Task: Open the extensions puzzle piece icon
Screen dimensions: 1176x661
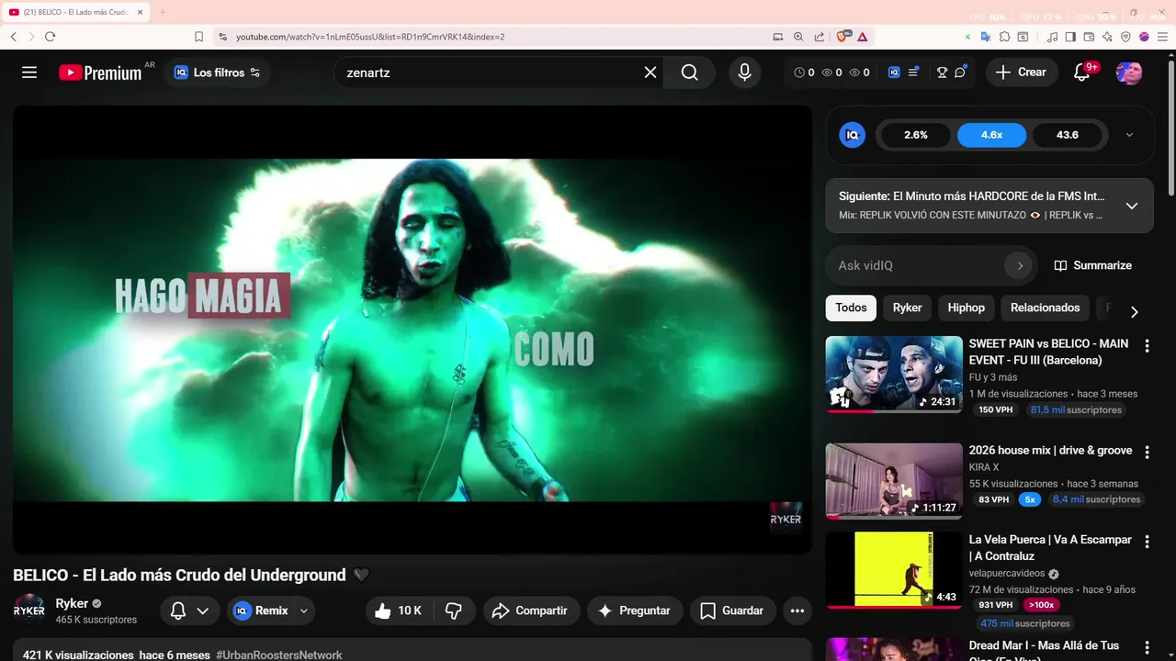Action: pyautogui.click(x=1004, y=37)
